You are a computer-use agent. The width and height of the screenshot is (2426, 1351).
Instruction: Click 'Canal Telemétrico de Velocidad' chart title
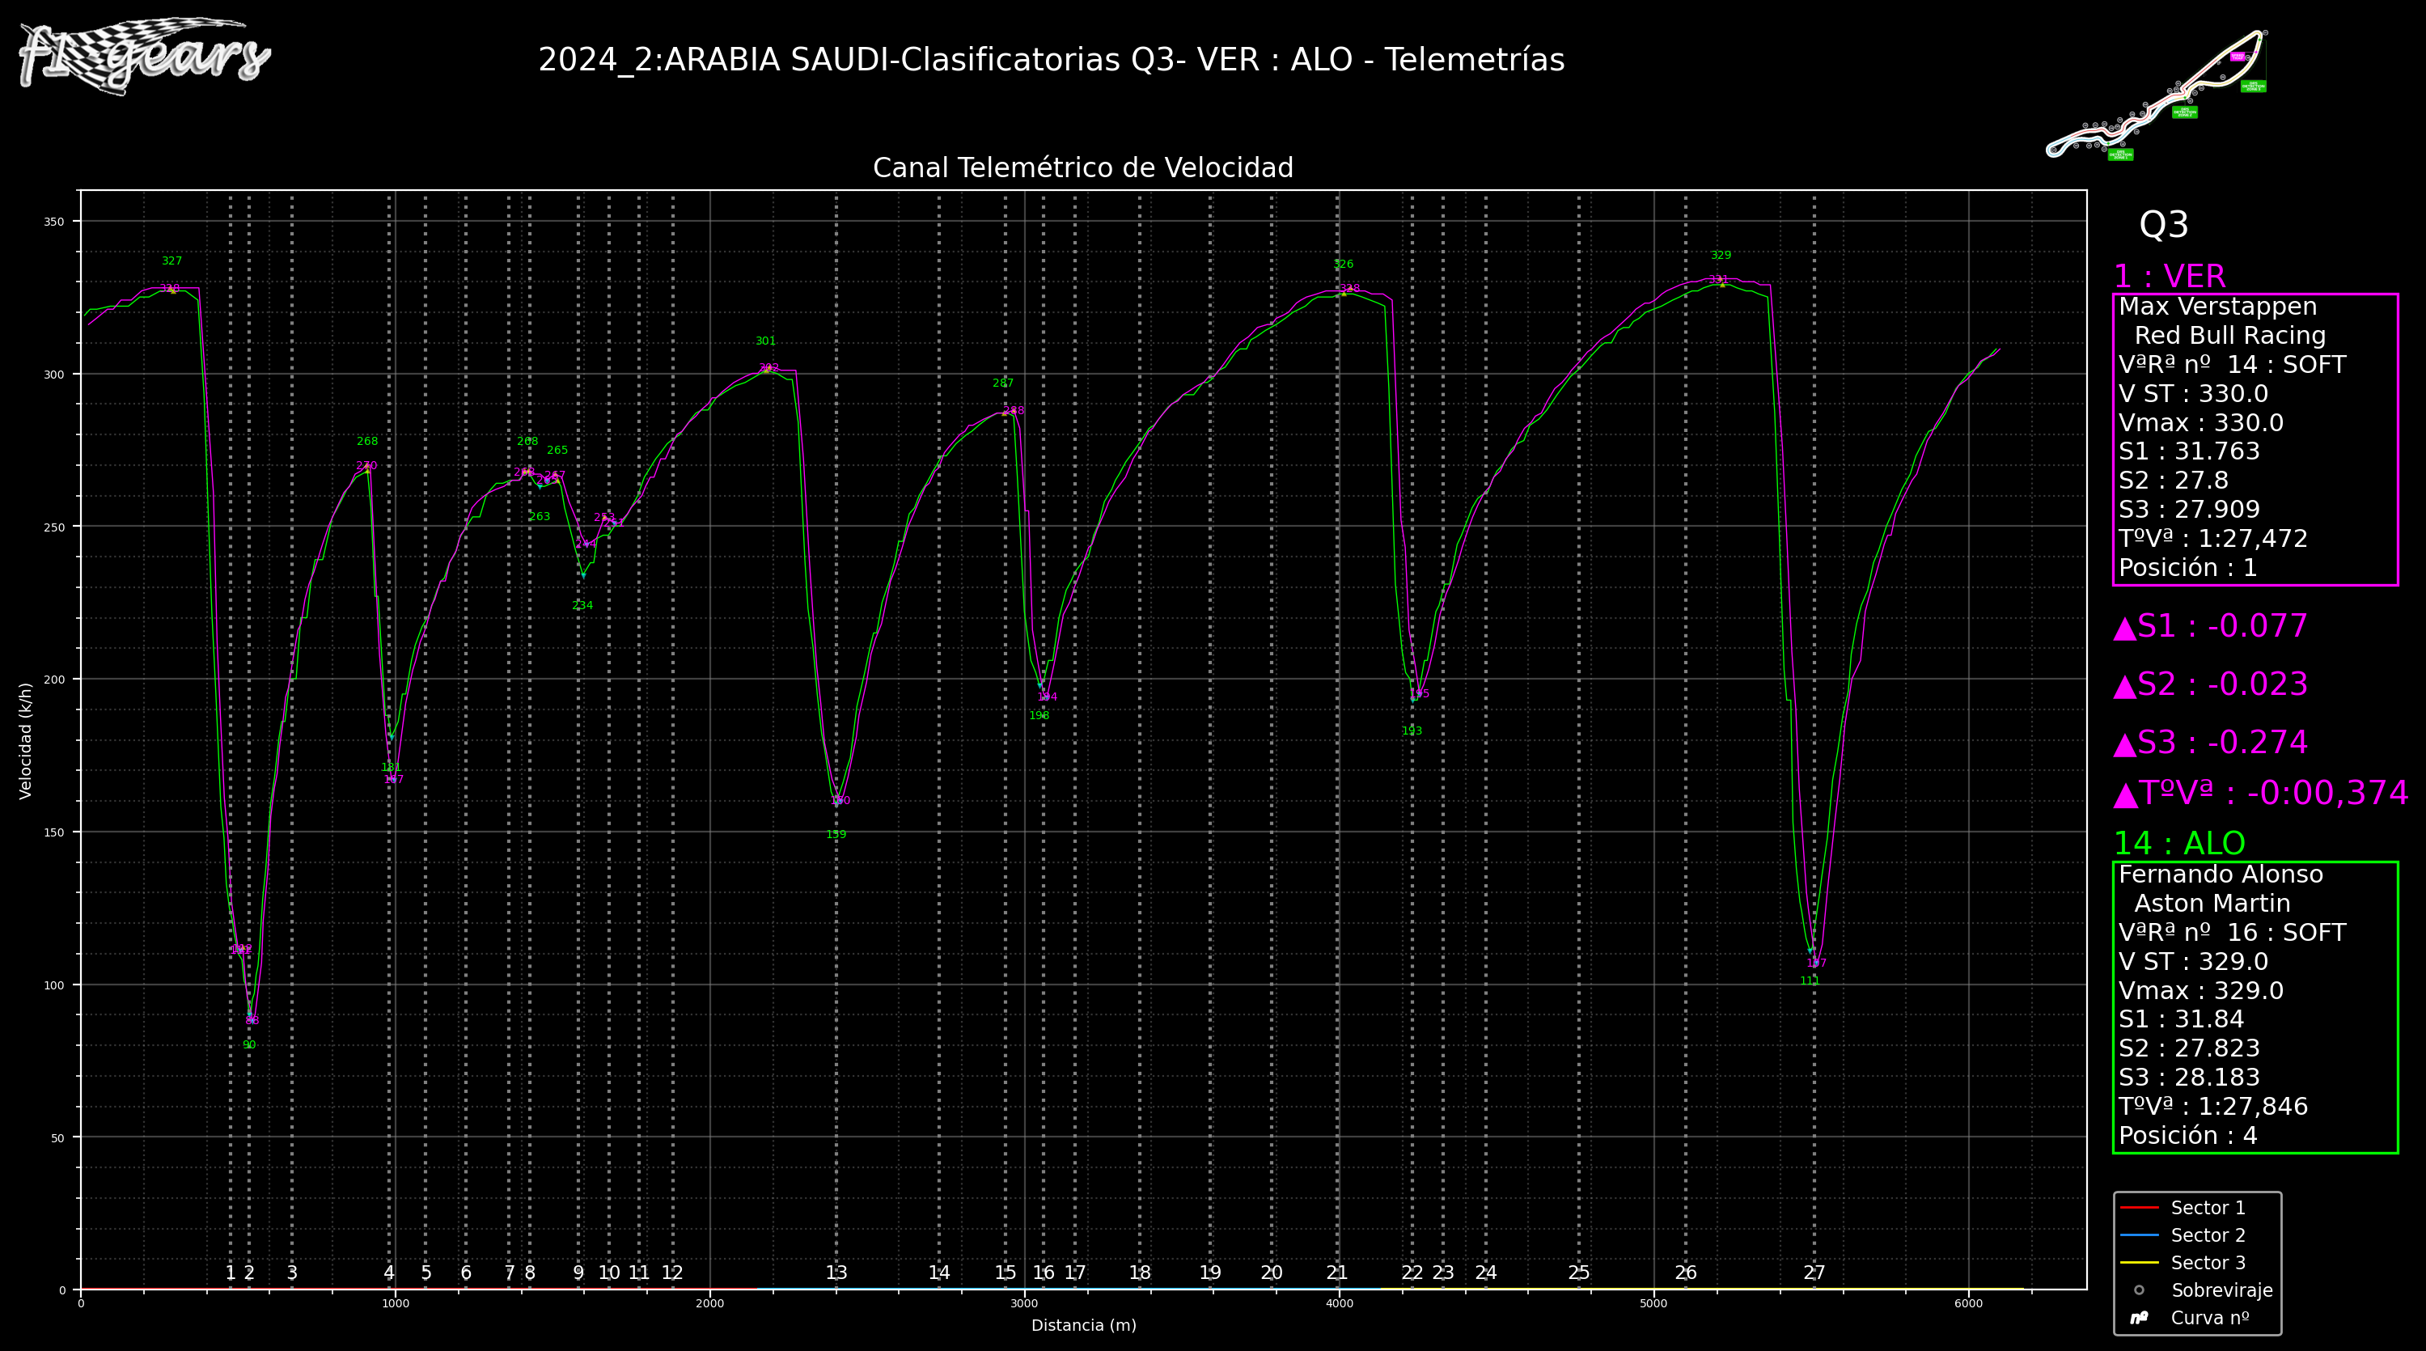1083,167
